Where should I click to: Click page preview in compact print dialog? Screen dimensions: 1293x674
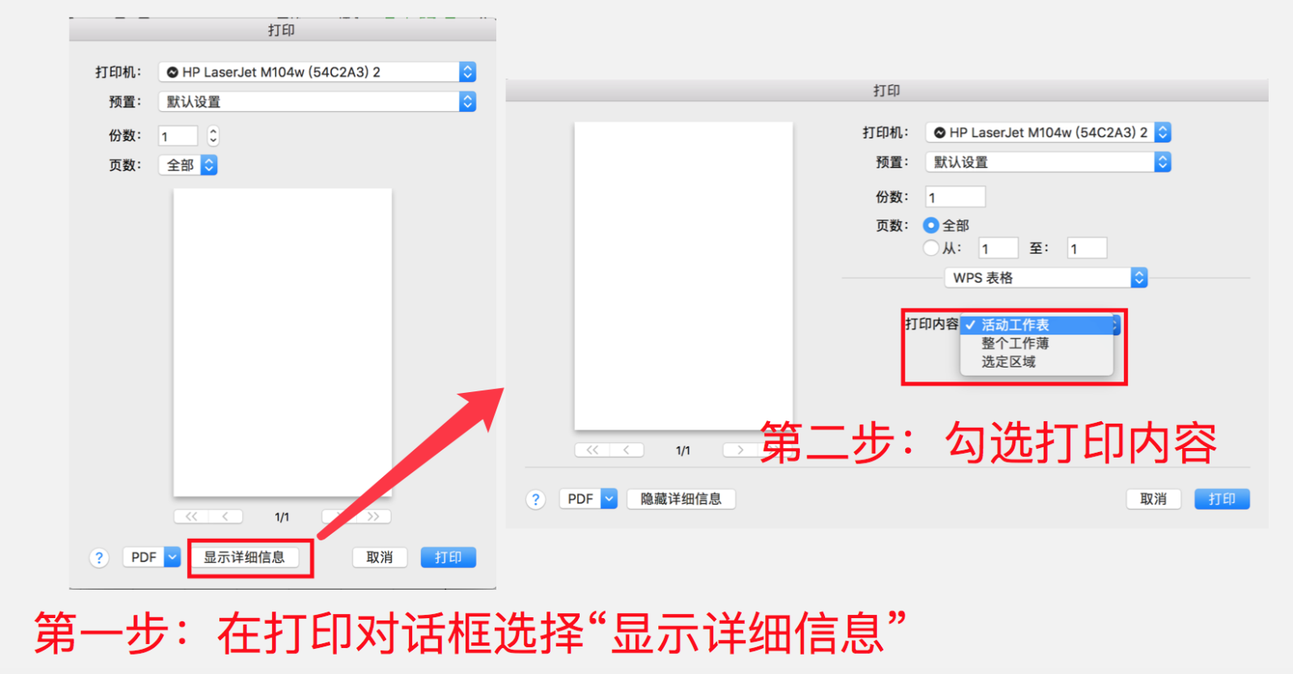[x=283, y=343]
